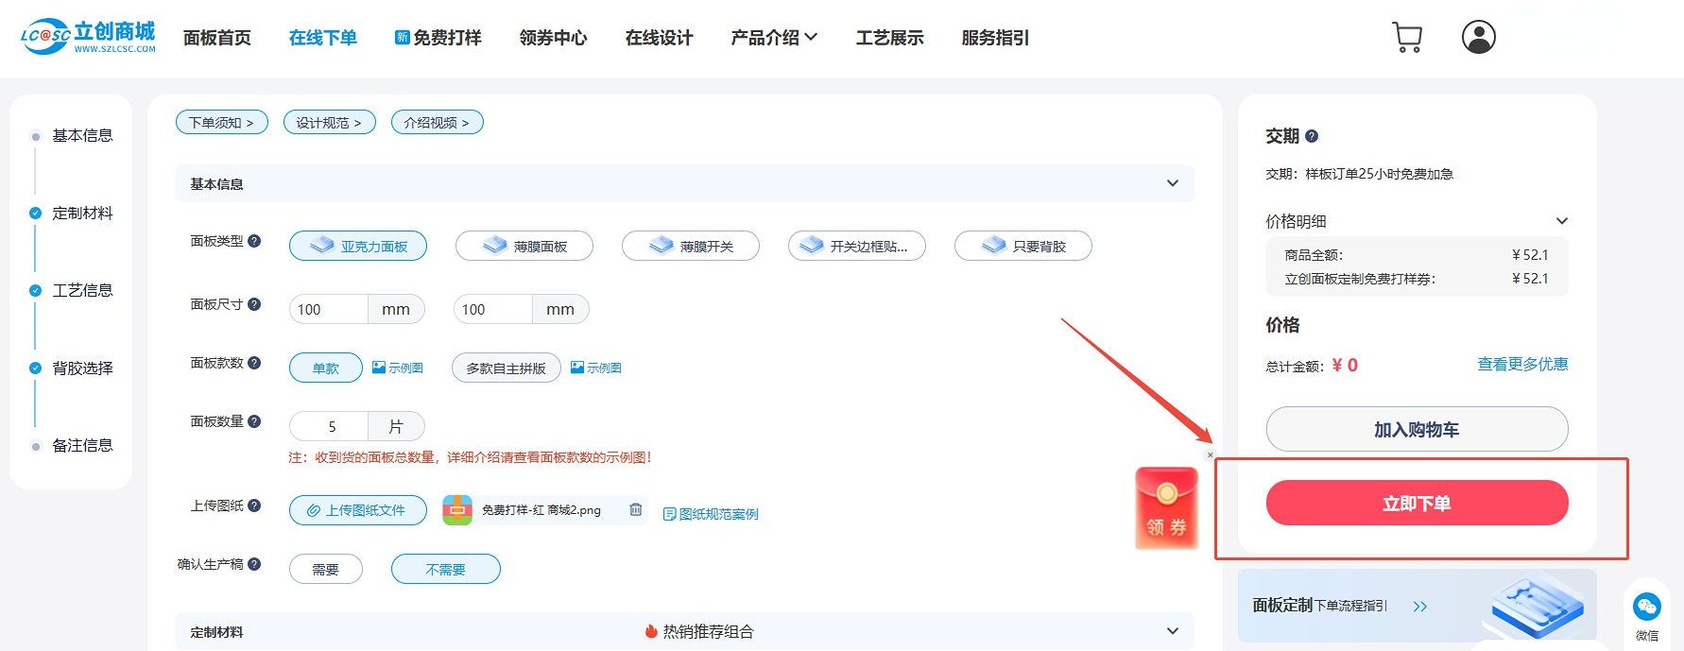1684x651 pixels.
Task: Select 薄膜面板 panel type
Action: point(524,246)
